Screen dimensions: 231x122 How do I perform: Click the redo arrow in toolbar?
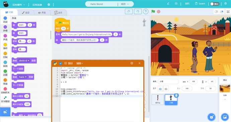point(138,11)
